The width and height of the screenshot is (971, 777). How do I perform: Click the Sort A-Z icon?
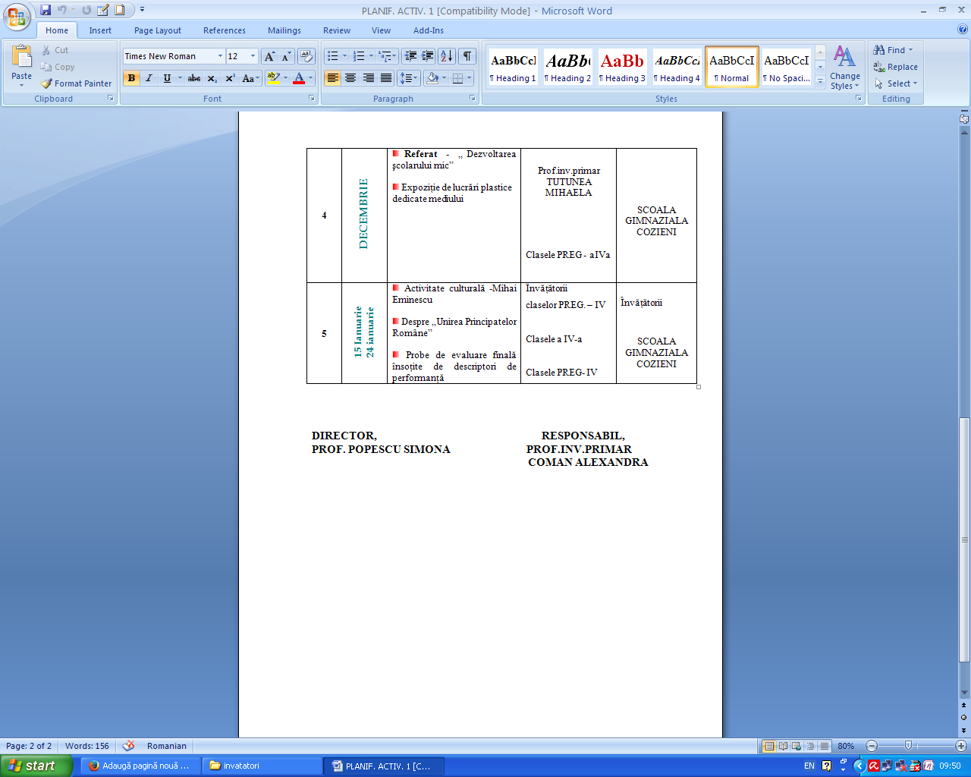446,56
